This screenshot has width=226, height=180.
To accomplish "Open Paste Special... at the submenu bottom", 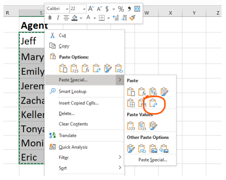I will (153, 160).
